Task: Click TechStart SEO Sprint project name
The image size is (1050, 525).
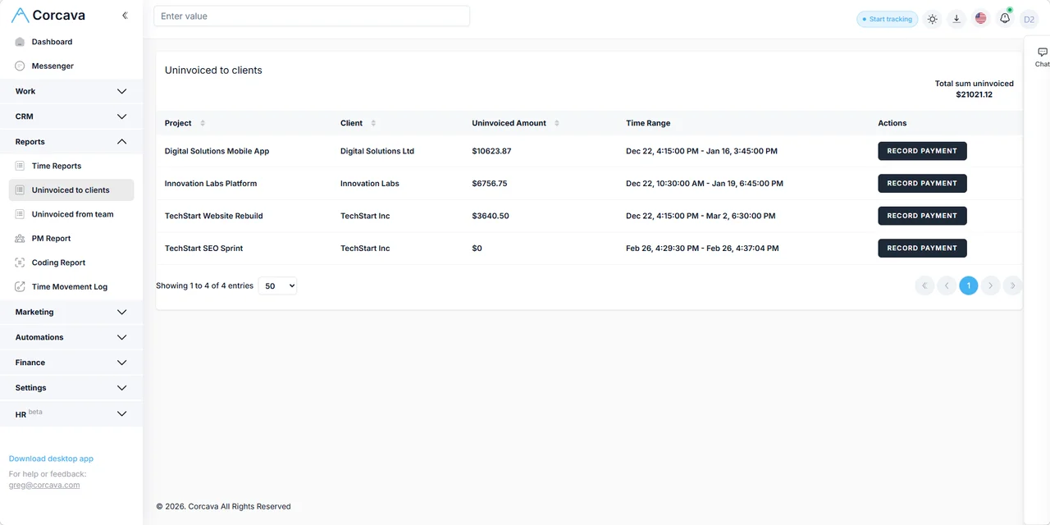Action: pos(203,249)
